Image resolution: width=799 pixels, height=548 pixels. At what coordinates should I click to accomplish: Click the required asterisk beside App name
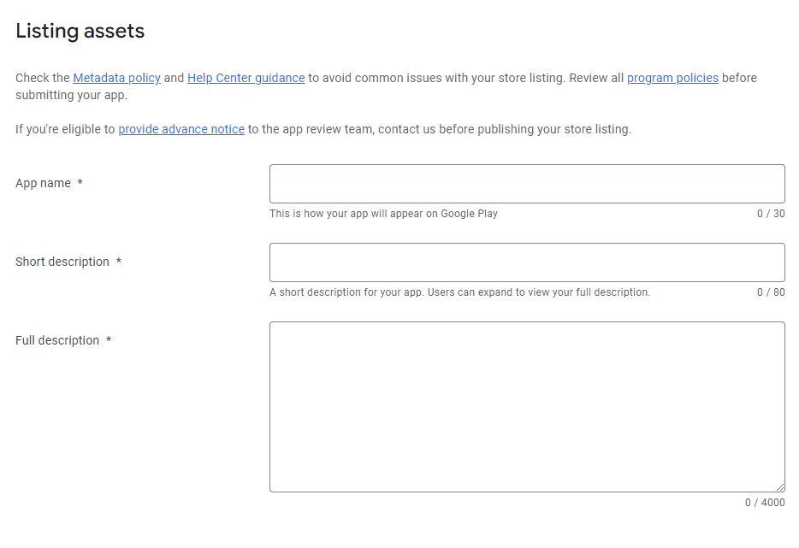click(80, 182)
